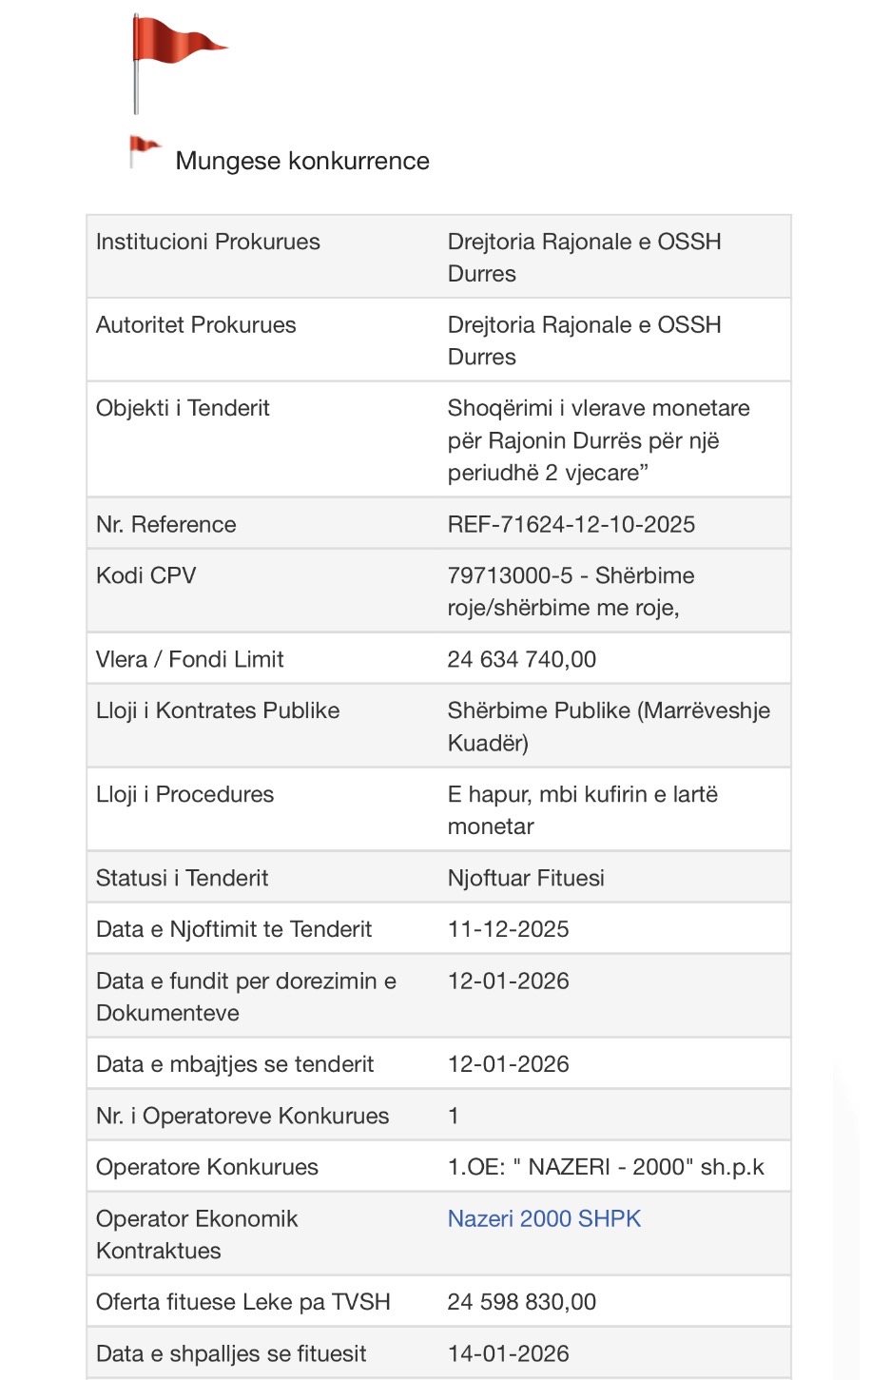The image size is (891, 1380).
Task: Click the Objekti i Tenderit description text
Action: coord(597,440)
